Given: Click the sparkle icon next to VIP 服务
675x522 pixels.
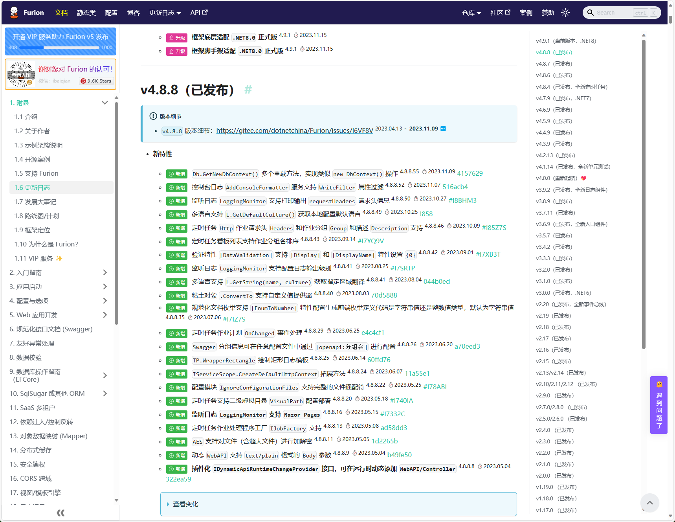Looking at the screenshot, I should (x=59, y=258).
